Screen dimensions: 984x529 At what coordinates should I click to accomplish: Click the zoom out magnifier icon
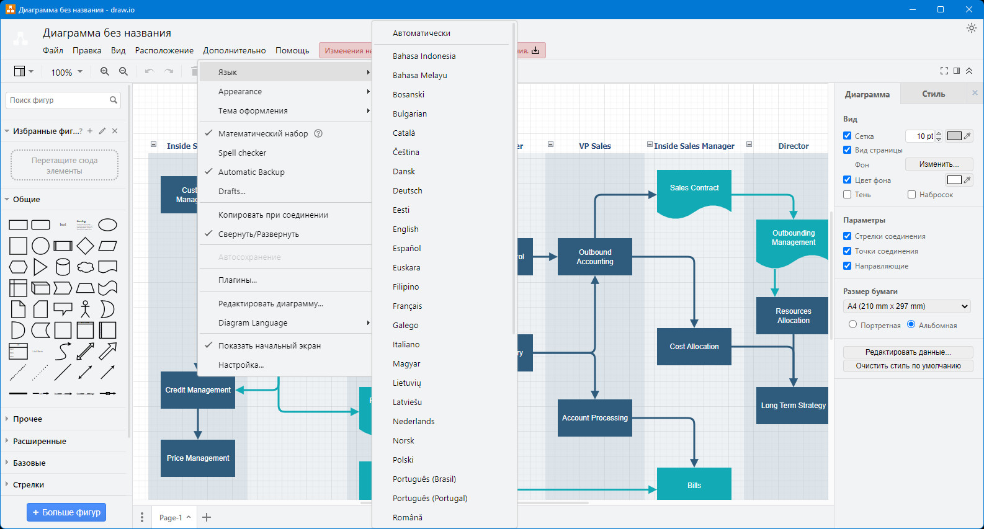coord(123,71)
